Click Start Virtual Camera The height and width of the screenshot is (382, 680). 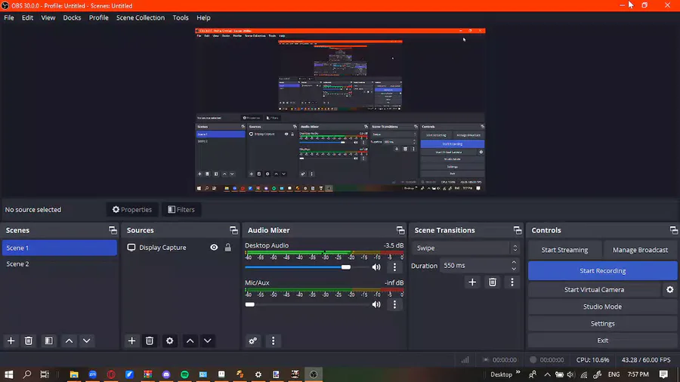594,290
